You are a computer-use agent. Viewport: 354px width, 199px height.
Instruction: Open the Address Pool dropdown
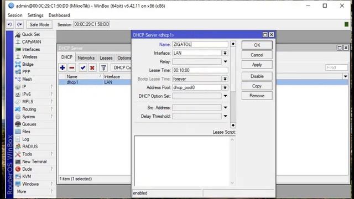tap(225, 87)
